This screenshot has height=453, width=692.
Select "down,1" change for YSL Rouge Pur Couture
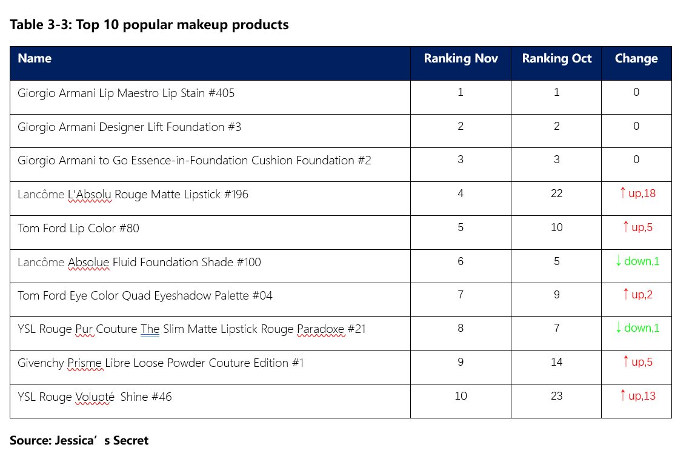[637, 328]
